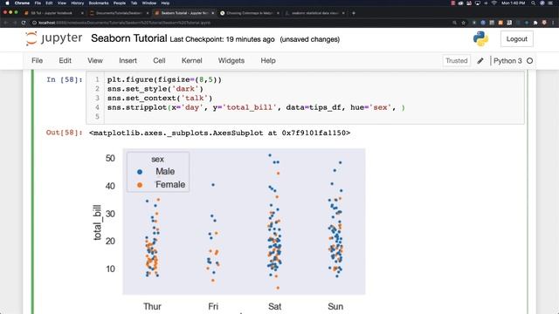Open the Apple menu

7,3
